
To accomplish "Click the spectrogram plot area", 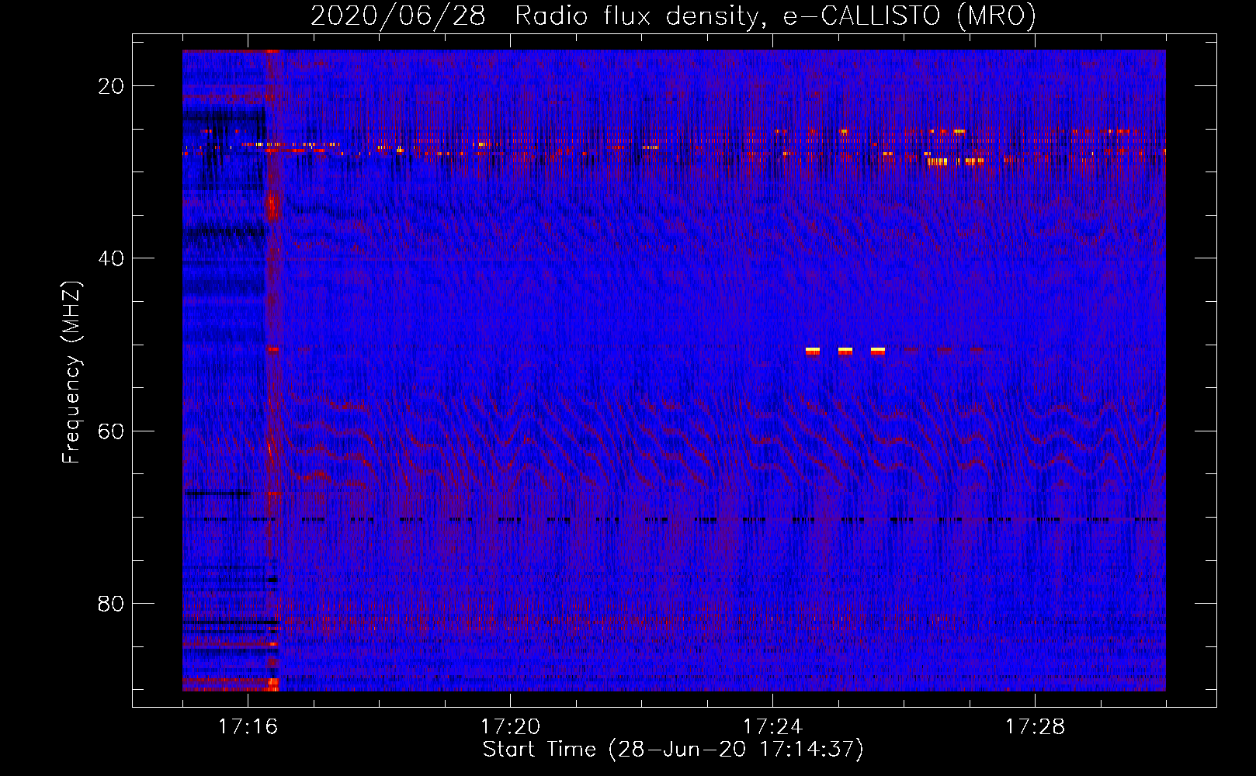I will click(x=674, y=370).
